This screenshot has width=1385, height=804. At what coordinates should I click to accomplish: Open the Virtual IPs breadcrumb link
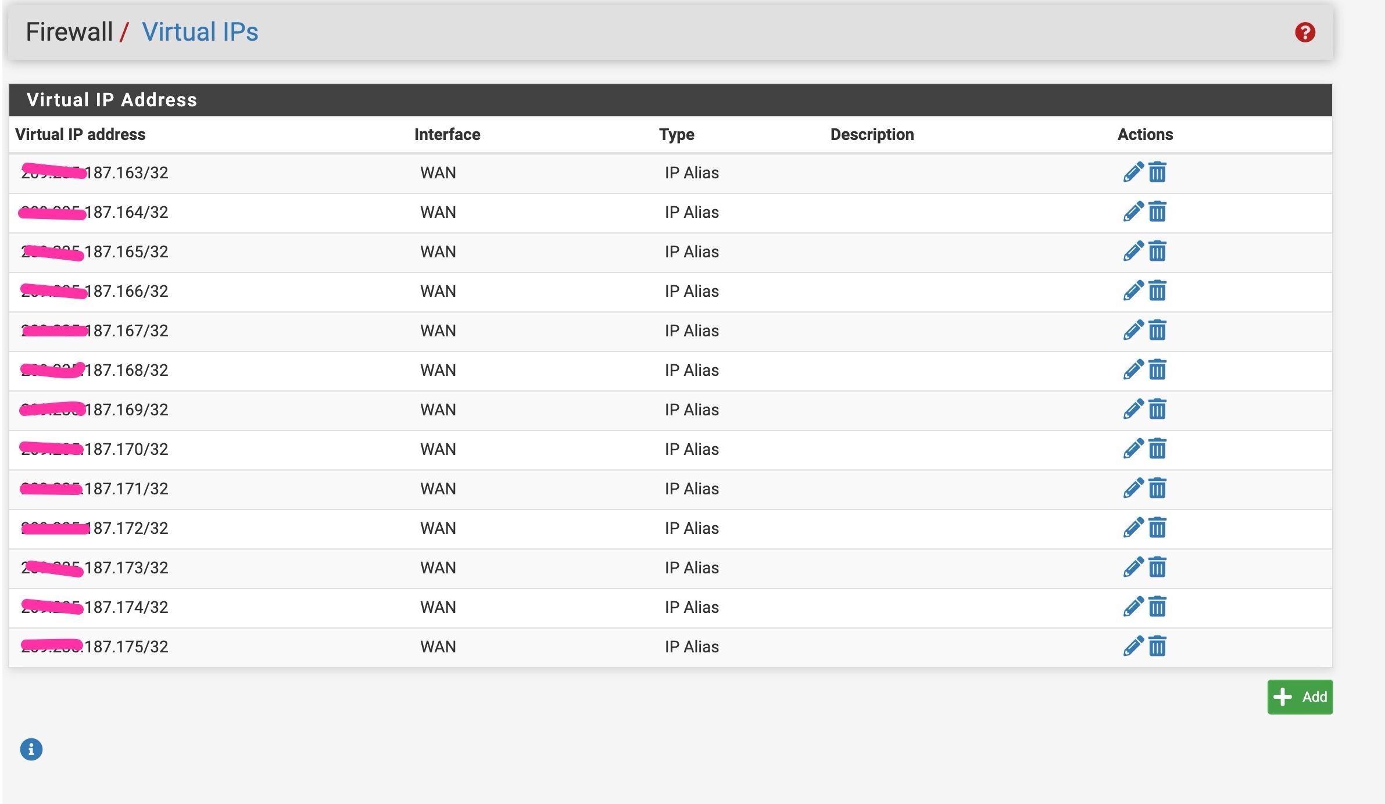point(200,32)
